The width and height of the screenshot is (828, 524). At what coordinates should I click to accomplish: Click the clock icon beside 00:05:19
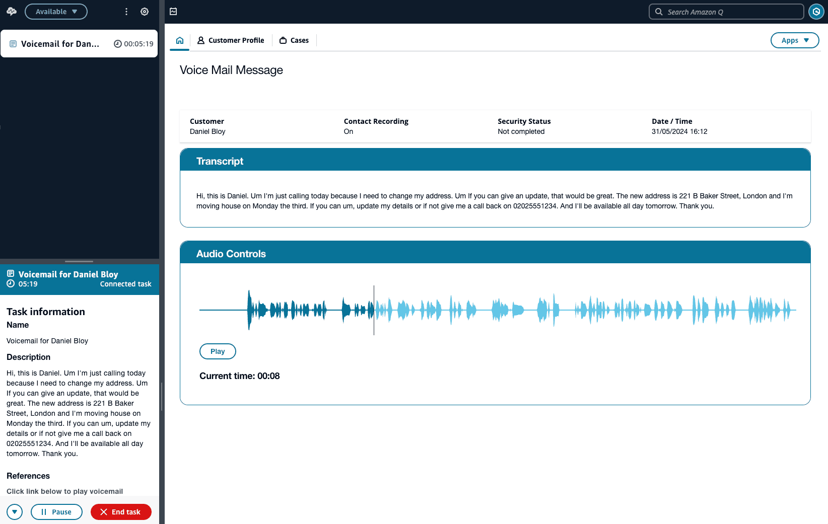coord(116,43)
